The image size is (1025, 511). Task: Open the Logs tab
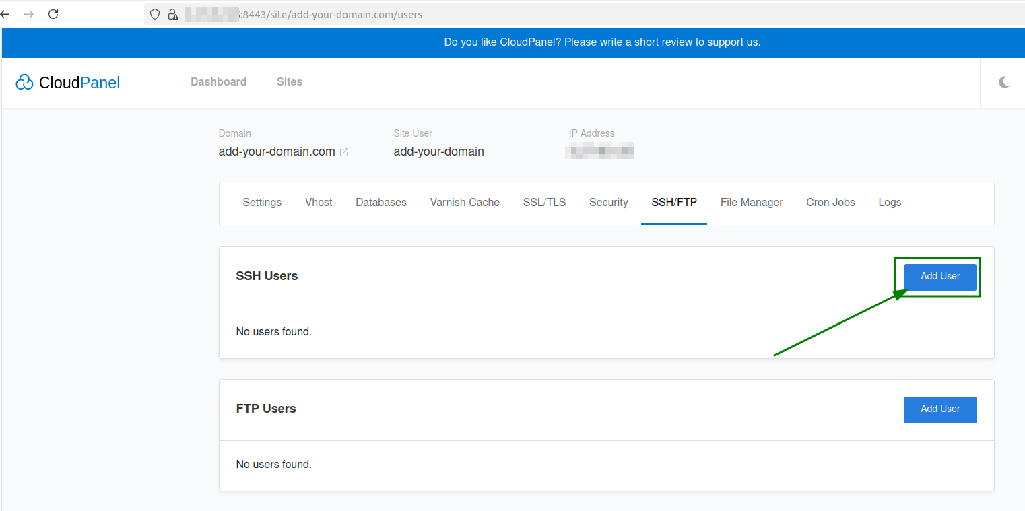[x=890, y=203]
